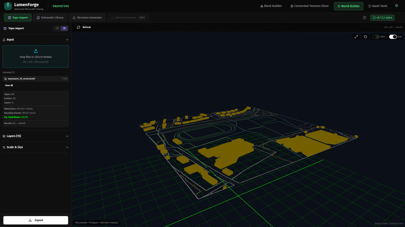Open the Schematic Library tab
This screenshot has height=227, width=405.
tap(50, 18)
